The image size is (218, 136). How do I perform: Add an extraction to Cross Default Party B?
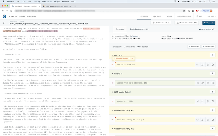coord(212,129)
